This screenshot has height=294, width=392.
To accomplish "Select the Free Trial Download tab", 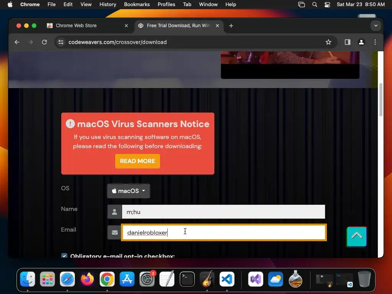I will coord(178,26).
